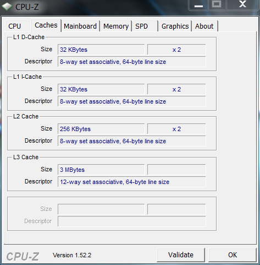Click the CPU-Z app icon in title bar

tap(7, 7)
